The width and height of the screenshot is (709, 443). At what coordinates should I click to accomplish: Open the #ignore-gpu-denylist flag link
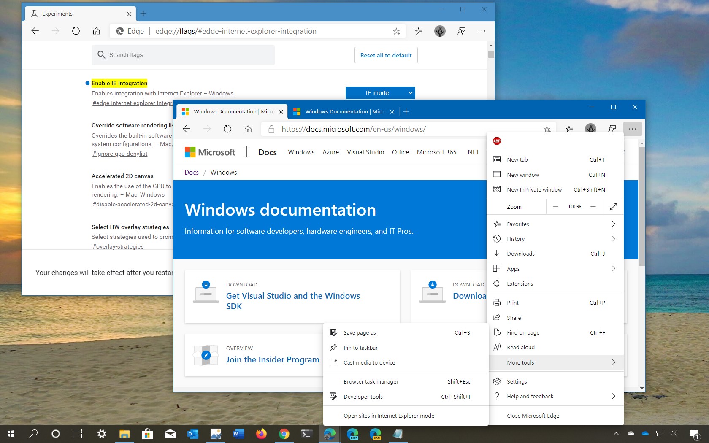pyautogui.click(x=119, y=154)
